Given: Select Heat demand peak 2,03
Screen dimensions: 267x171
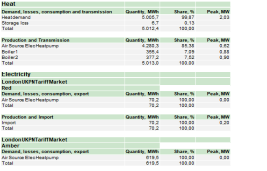Looking at the screenshot, I should [x=224, y=17].
